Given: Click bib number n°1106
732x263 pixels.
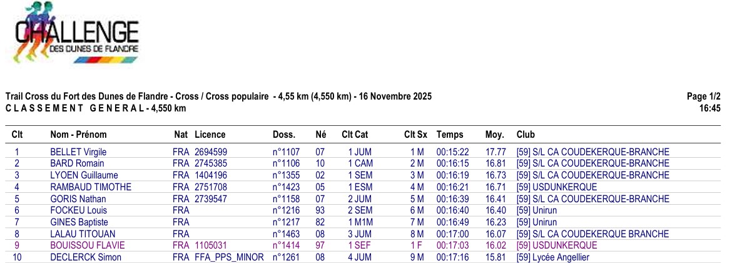Looking at the screenshot, I should click(286, 163).
